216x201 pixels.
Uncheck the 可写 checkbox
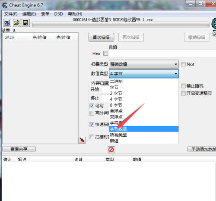pos(92,106)
